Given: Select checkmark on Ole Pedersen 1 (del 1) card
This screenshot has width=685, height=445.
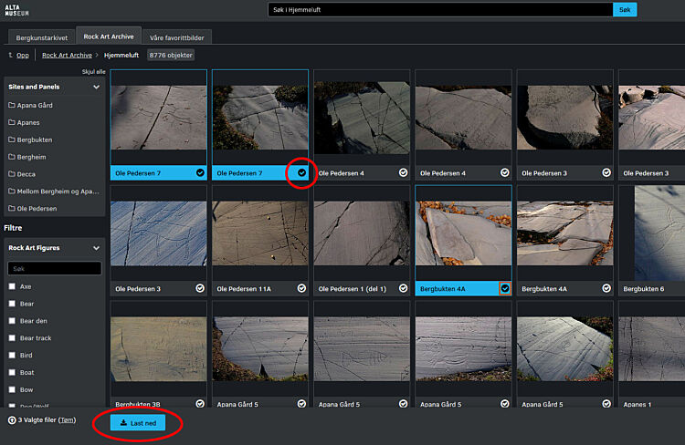Looking at the screenshot, I should click(403, 288).
